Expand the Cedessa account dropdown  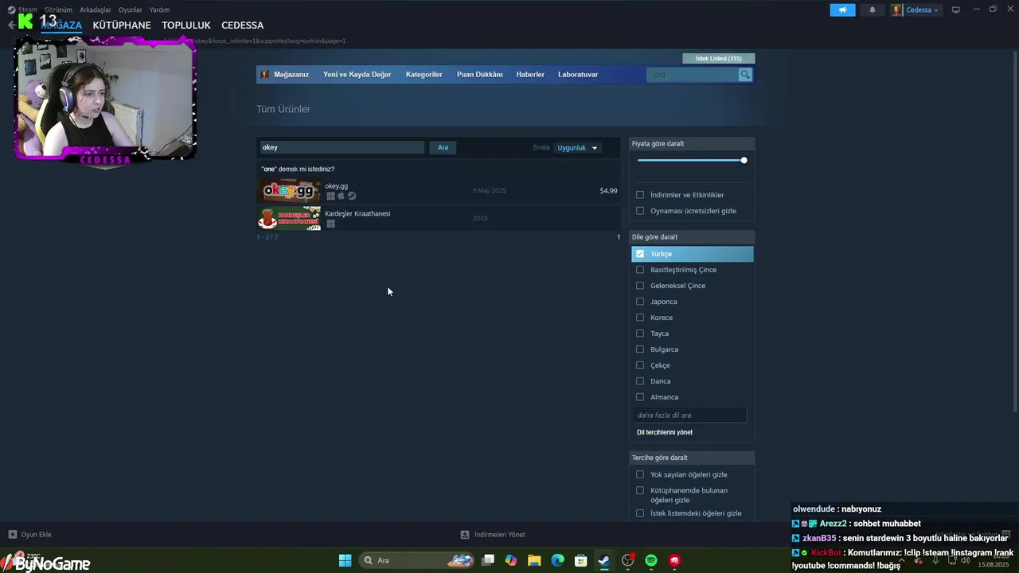pyautogui.click(x=922, y=10)
